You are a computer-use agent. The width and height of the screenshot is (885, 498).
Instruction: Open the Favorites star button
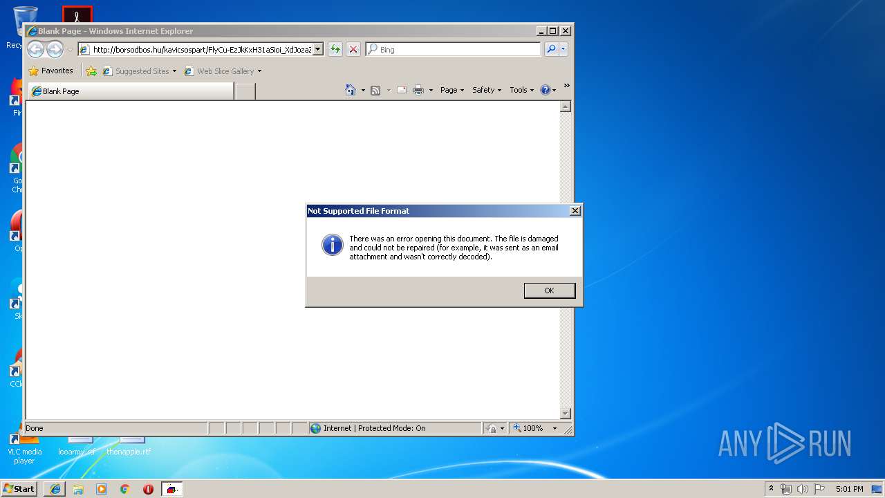51,71
